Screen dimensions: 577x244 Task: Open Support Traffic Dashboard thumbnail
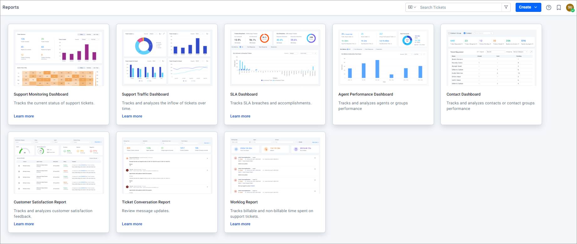click(167, 58)
